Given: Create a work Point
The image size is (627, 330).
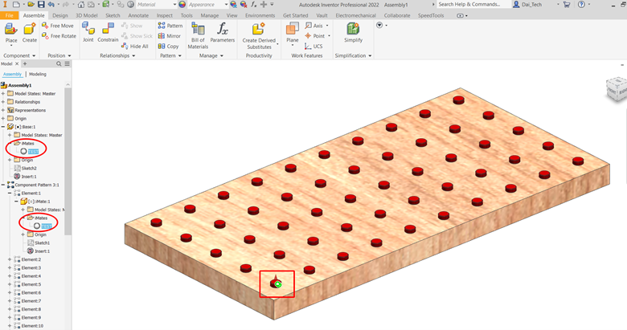Looking at the screenshot, I should [314, 36].
